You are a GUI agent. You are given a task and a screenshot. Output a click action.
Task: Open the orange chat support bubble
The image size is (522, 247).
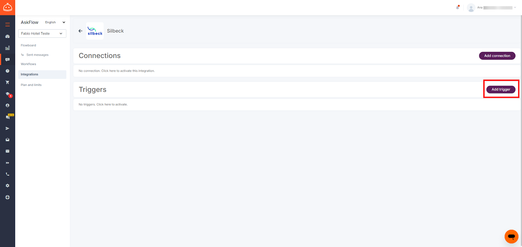click(x=511, y=237)
